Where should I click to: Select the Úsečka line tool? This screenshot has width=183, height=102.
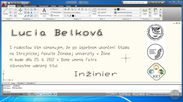click(5, 11)
